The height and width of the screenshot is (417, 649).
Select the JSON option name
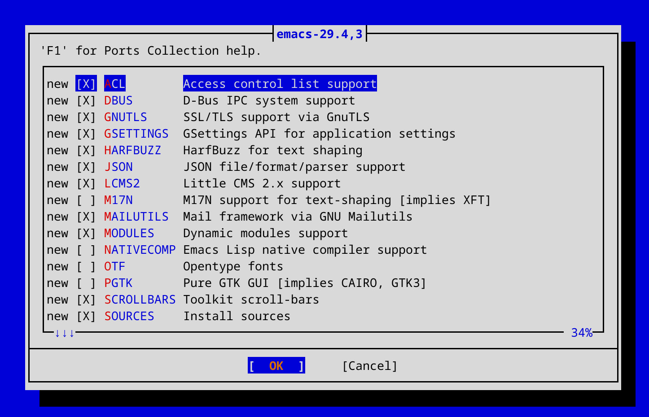[118, 167]
